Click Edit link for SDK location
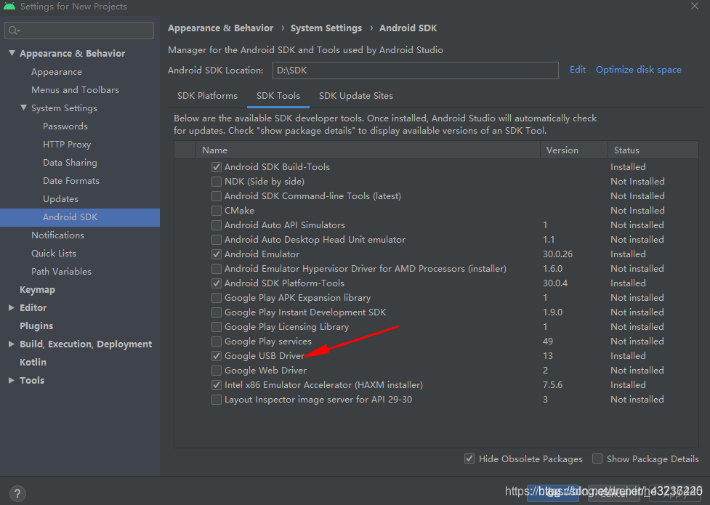This screenshot has width=710, height=505. point(577,69)
